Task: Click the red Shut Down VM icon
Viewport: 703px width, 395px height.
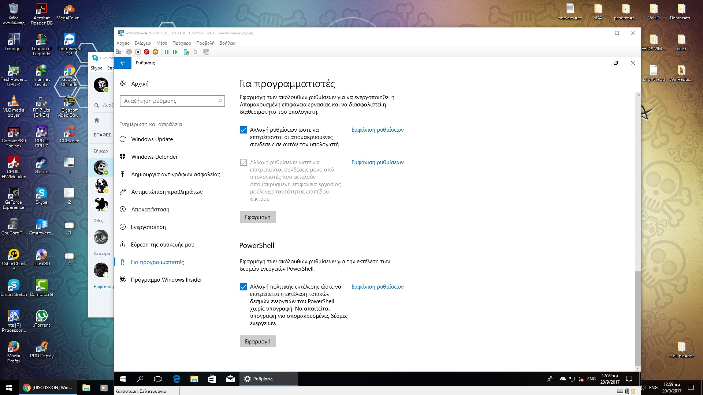Action: click(x=146, y=52)
